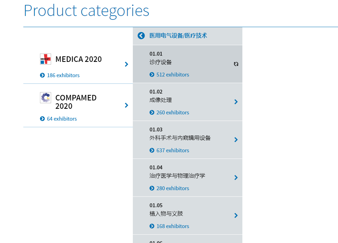
Task: Click the refresh icon on 01.01 row
Action: pyautogui.click(x=236, y=64)
